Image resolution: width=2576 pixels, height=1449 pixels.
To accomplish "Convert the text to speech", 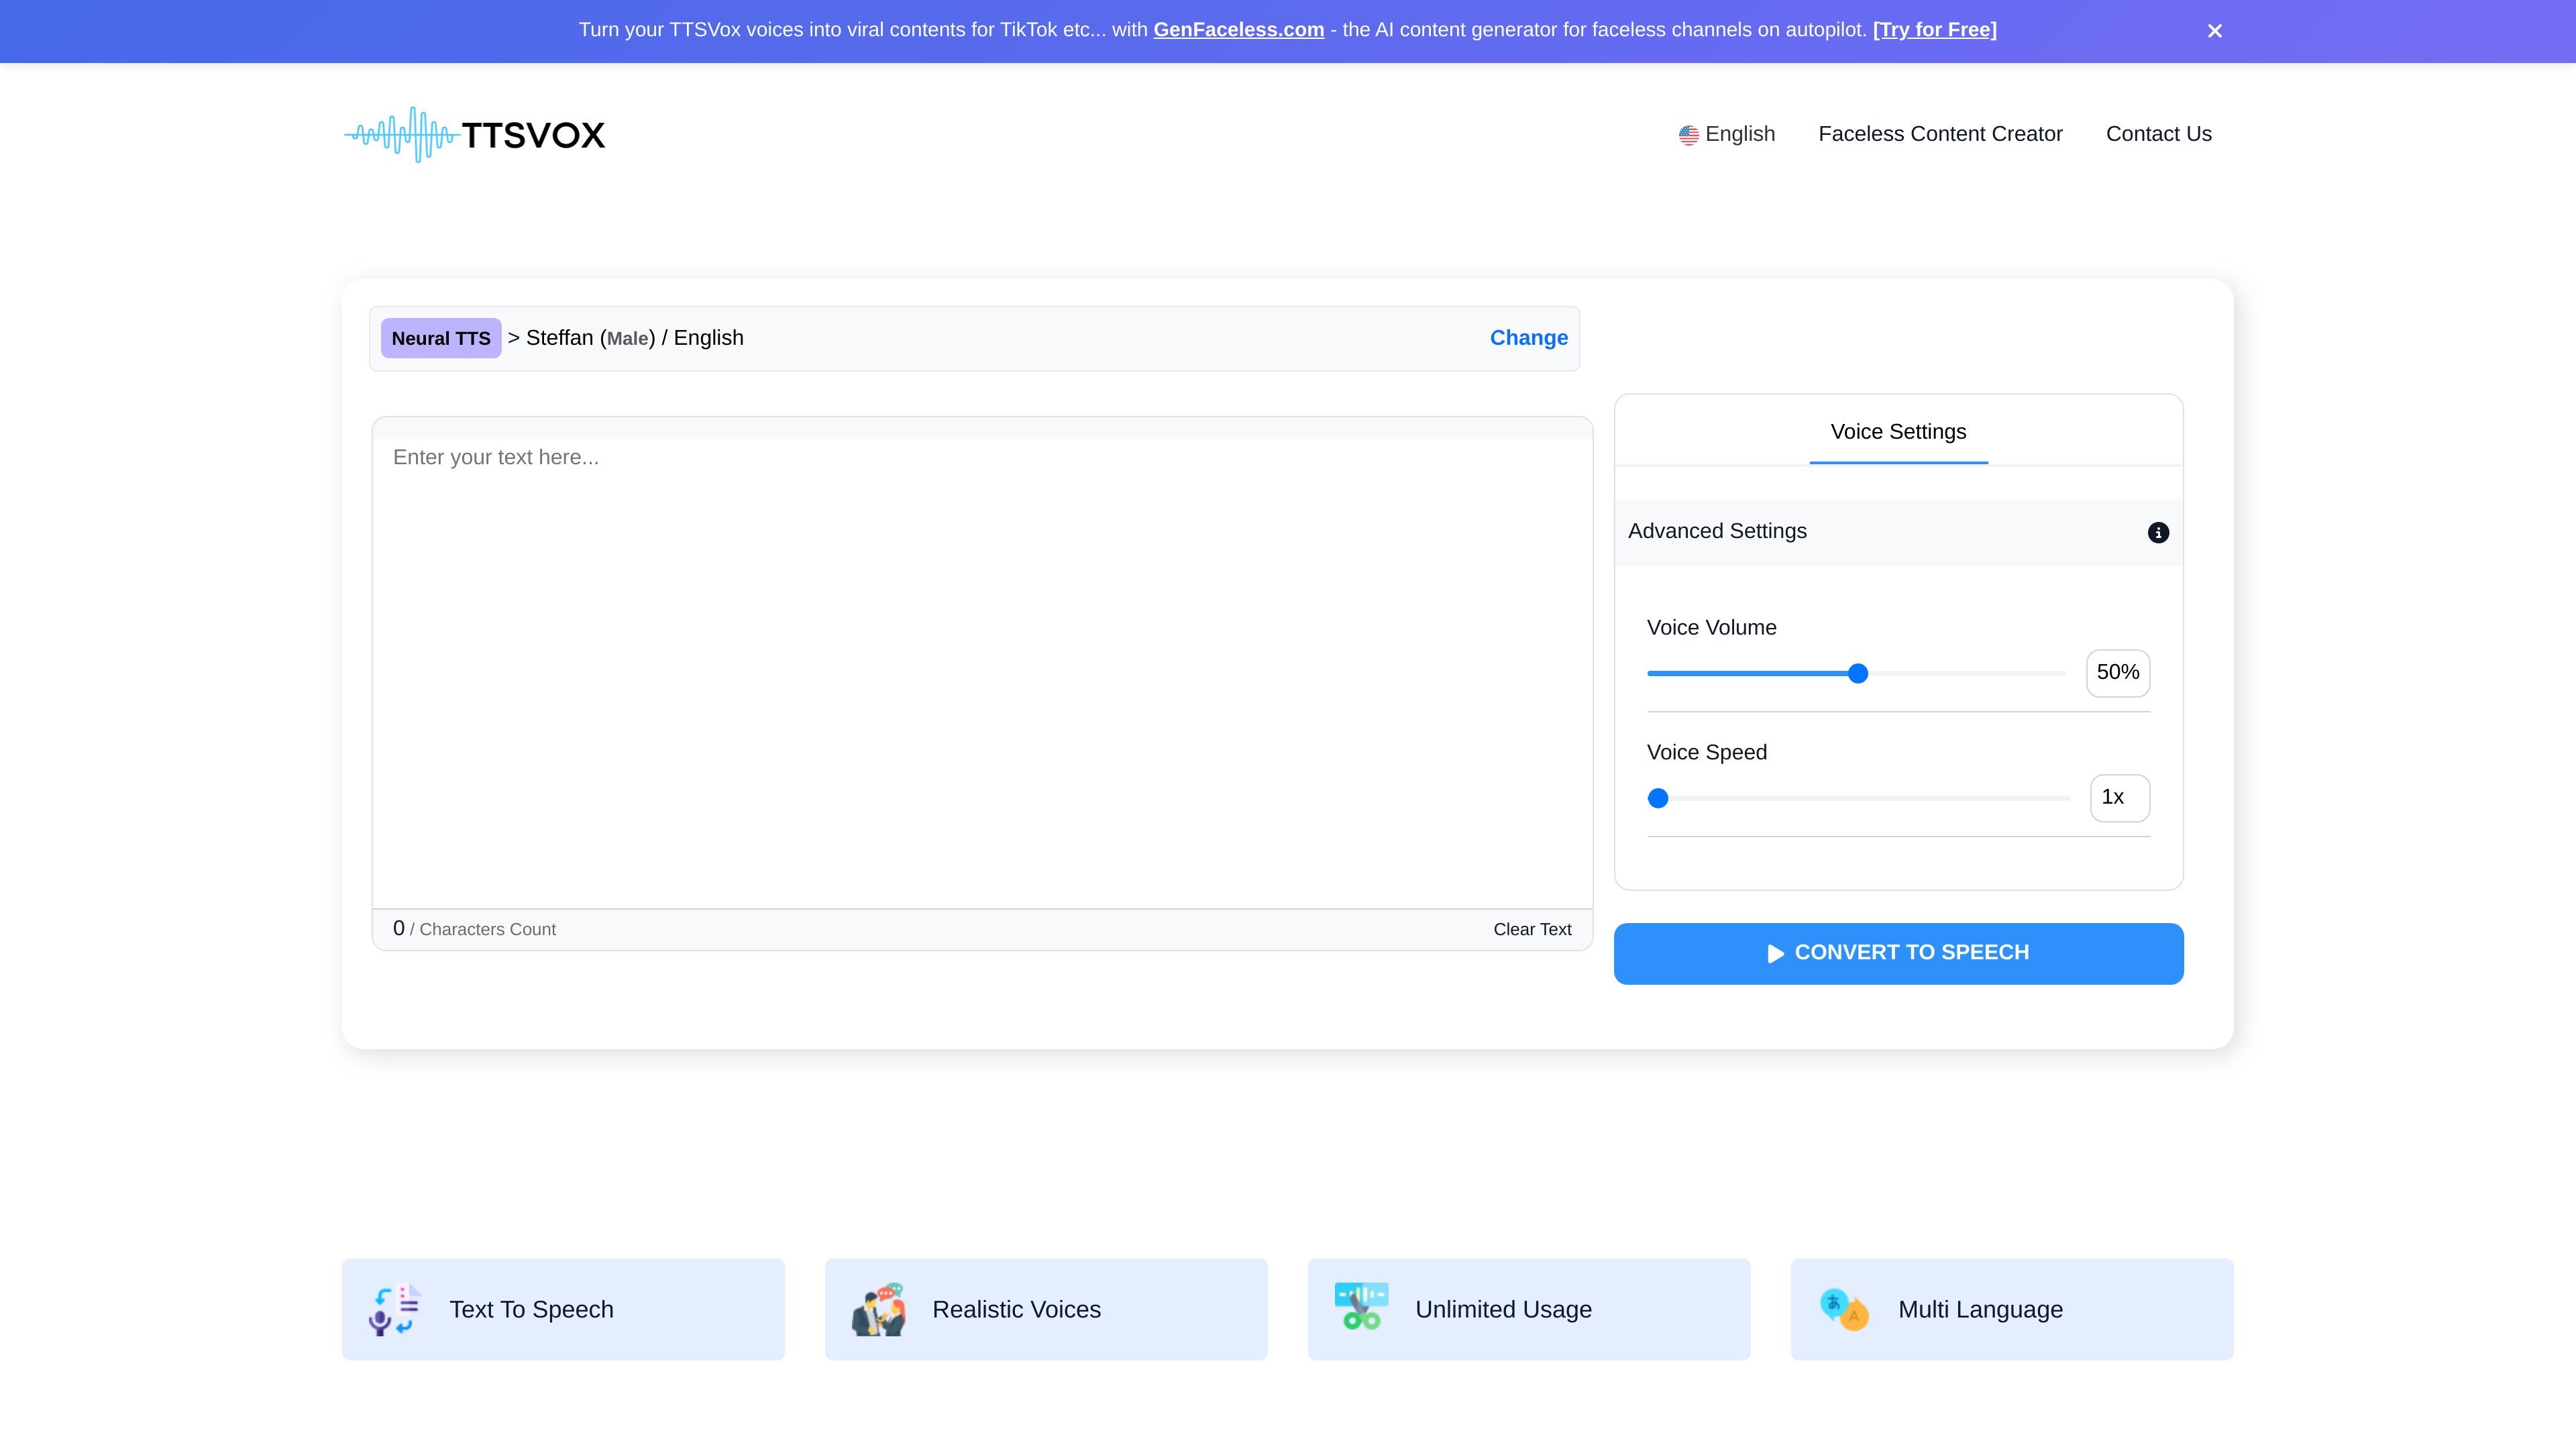I will coord(1898,954).
